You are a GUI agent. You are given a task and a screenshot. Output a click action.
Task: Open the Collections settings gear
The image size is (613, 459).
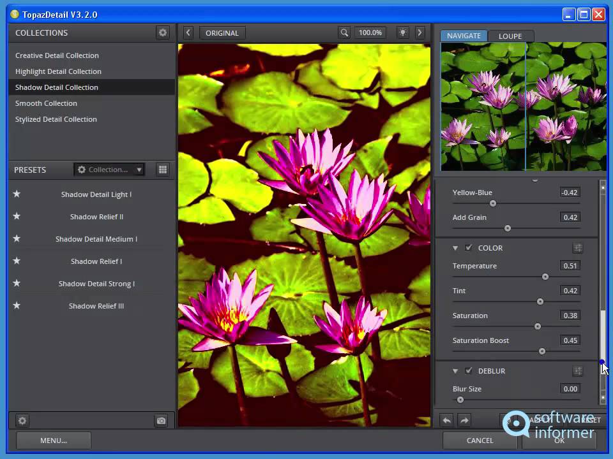[163, 33]
